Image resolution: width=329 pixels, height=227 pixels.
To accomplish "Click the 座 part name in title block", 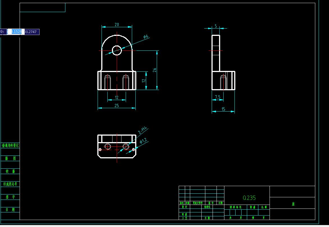I will pos(293,204).
